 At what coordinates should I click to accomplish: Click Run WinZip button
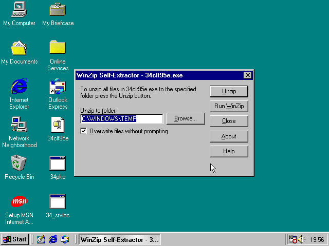pos(229,106)
